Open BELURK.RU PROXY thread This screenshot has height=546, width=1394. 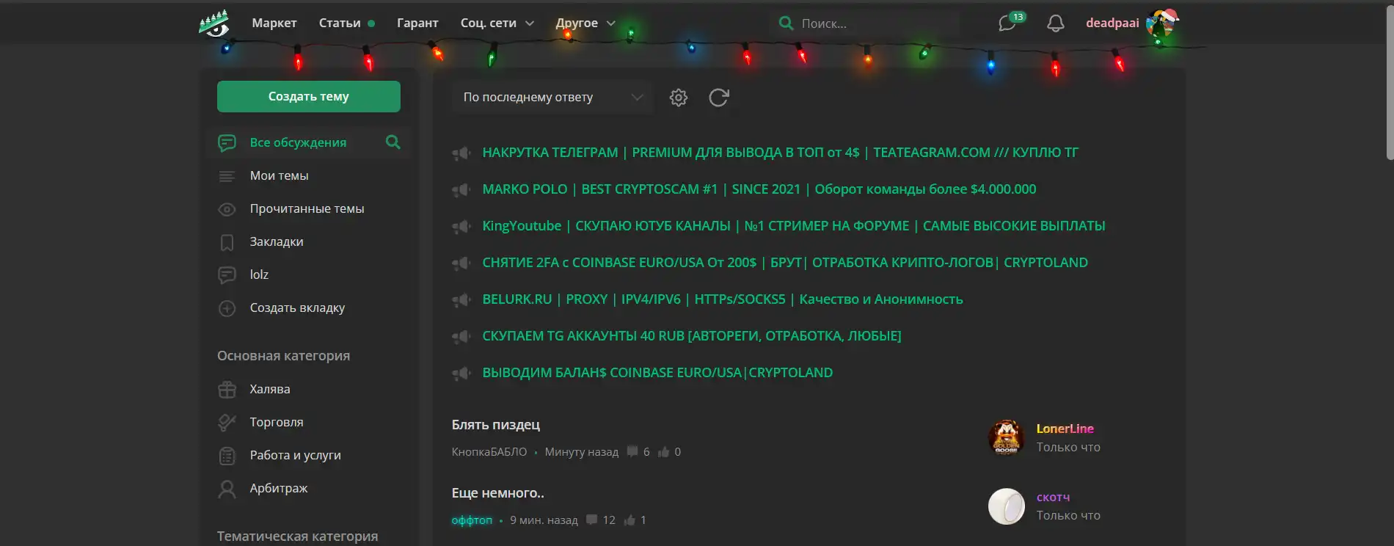[x=723, y=299]
